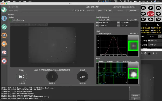Clear the log with Clear button

136,99
